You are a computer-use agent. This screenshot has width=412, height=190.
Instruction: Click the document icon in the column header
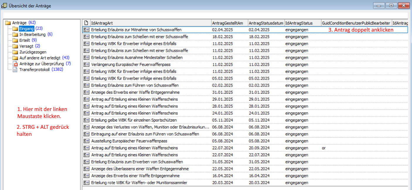point(86,23)
